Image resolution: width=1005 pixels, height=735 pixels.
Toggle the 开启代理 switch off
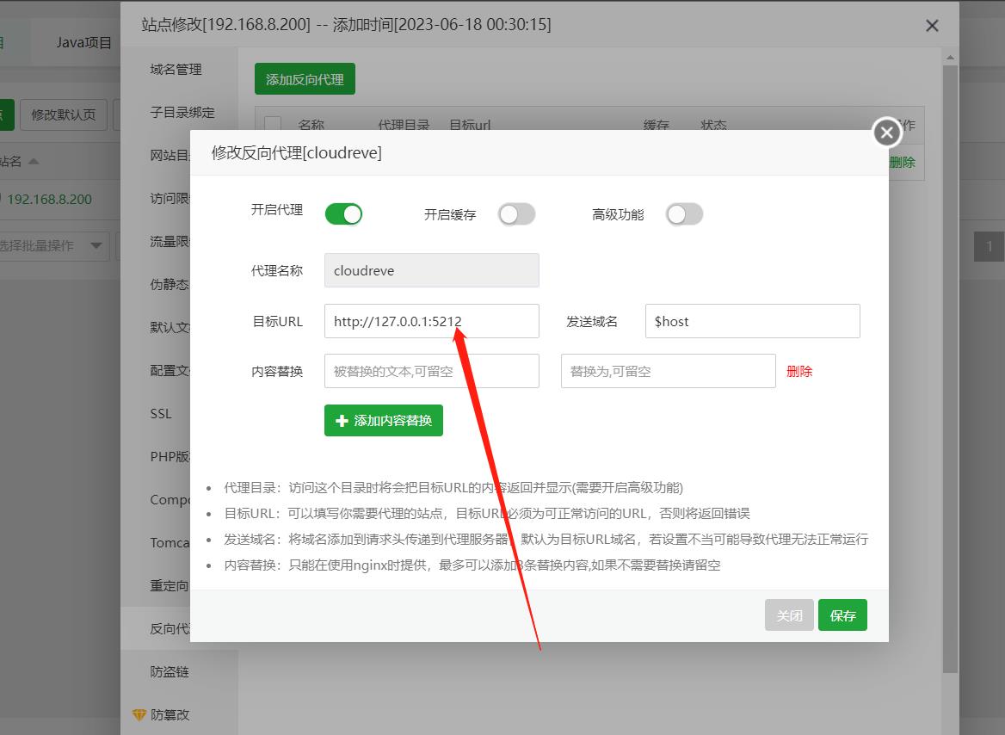[343, 214]
